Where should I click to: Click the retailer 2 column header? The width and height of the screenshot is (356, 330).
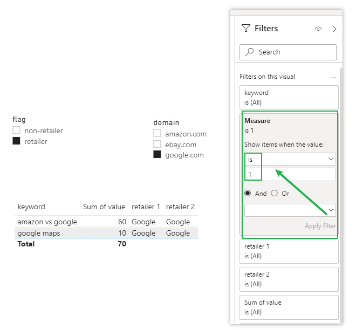[180, 207]
